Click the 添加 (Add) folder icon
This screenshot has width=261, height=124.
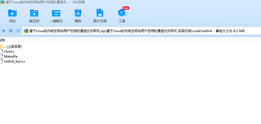click(12, 13)
